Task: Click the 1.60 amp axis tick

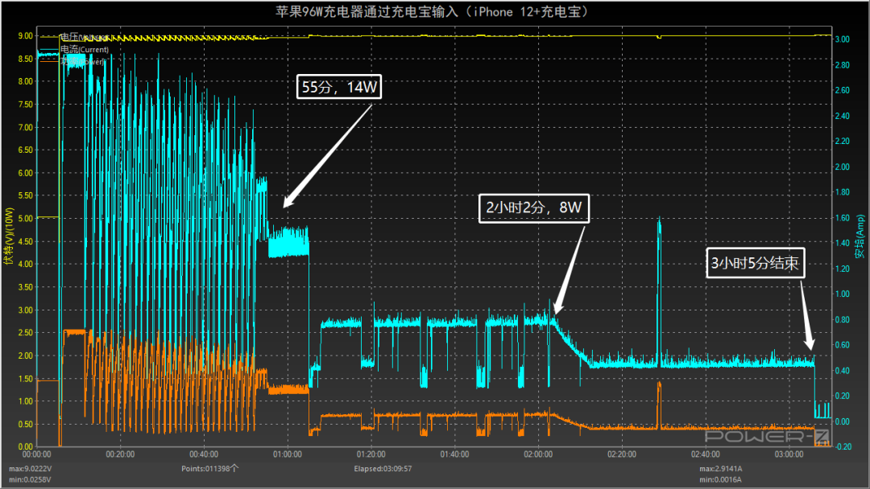Action: [843, 218]
